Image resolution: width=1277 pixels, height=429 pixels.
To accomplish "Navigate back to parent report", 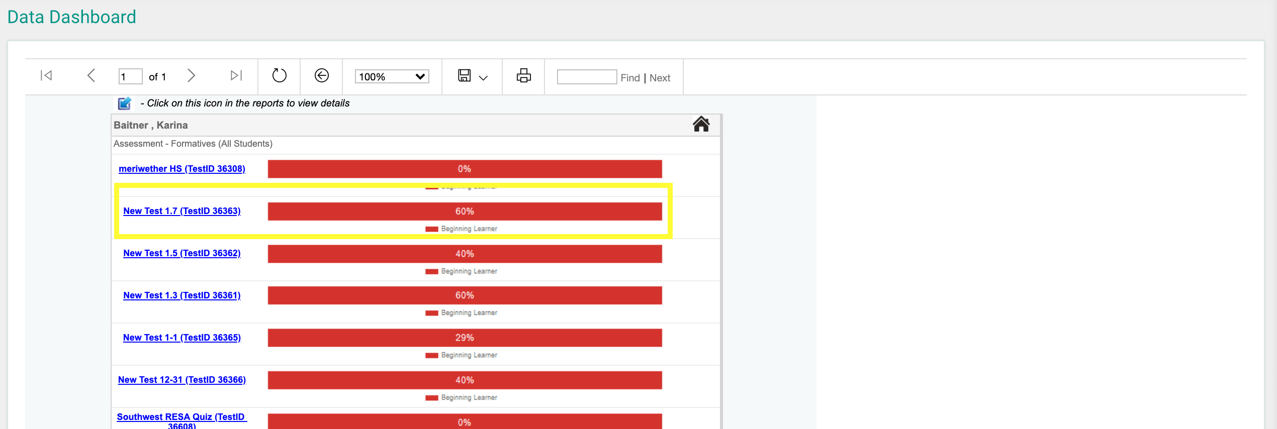I will [322, 76].
